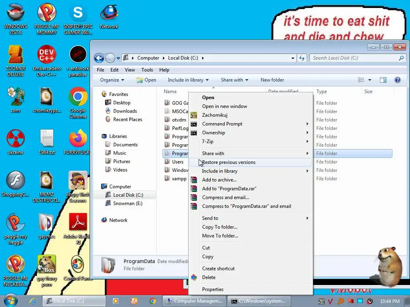Open the recent pages dropdown arrow
The image size is (410, 307).
pyautogui.click(x=118, y=58)
